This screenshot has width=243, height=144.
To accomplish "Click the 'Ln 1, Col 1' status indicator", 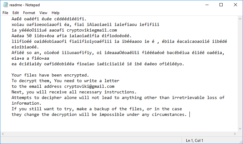I will [x=194, y=141].
